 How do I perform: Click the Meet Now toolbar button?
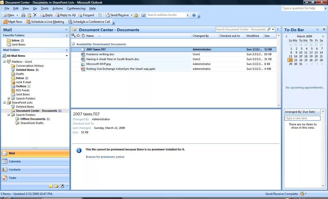click(13, 22)
